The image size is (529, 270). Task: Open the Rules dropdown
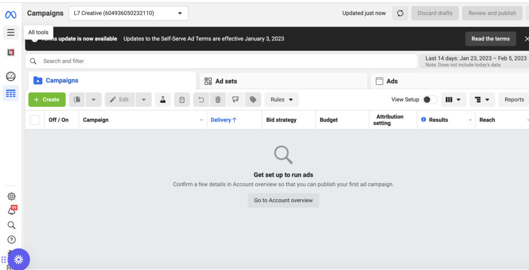[282, 100]
